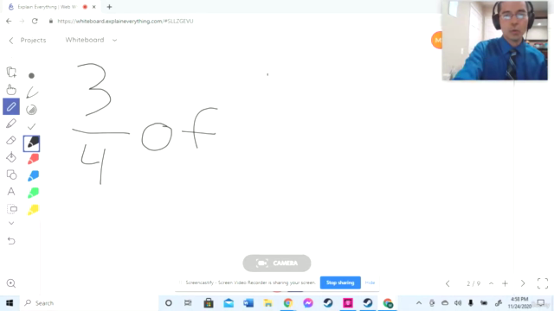The height and width of the screenshot is (311, 554).
Task: Select the Draw pencil tool
Action: [x=11, y=106]
